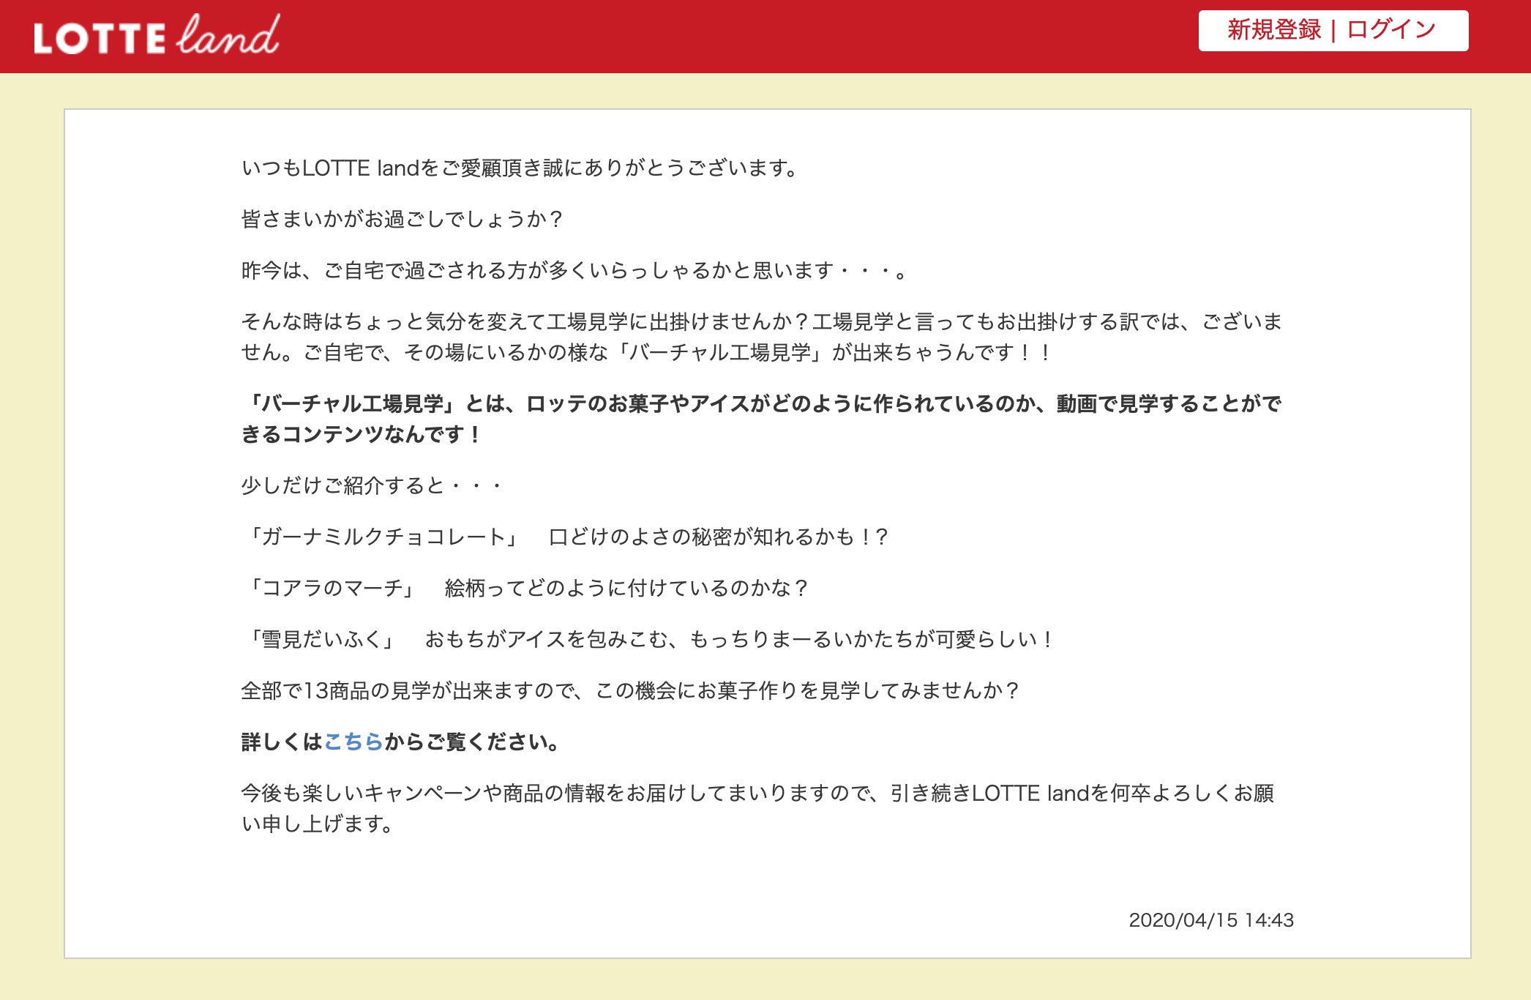Follow the blue こちら link
Screen dimensions: 1531x1000
pos(353,742)
